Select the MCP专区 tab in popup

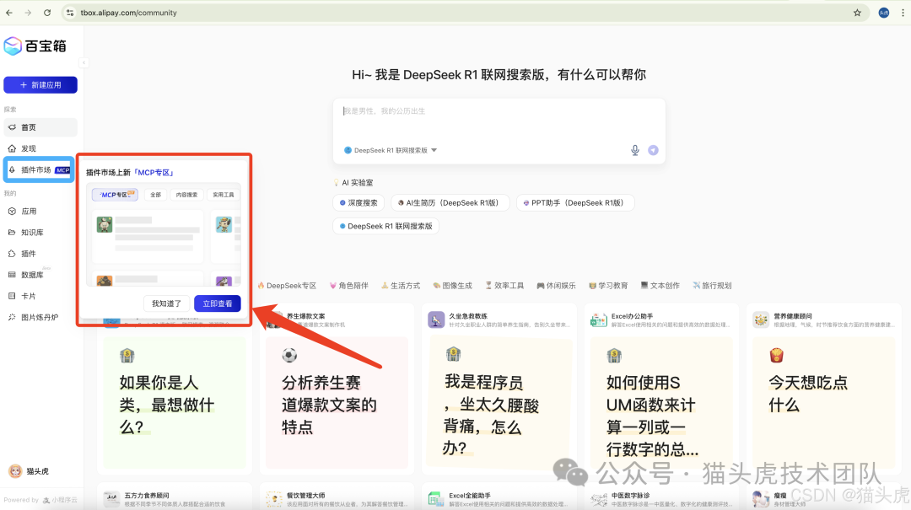(115, 195)
